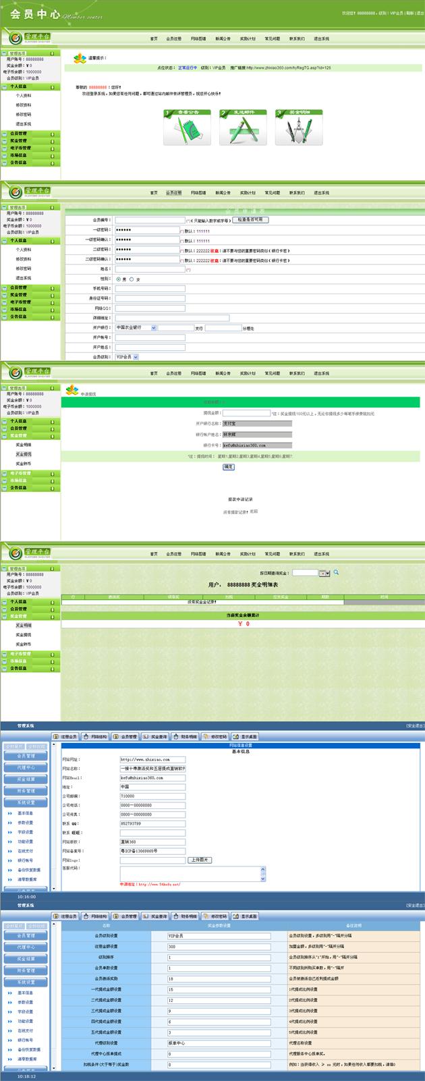Click the 注册会员 toolbar icon button

[66, 737]
